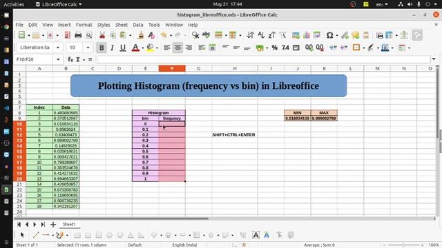
Task: Open the Format menu
Action: point(84,25)
